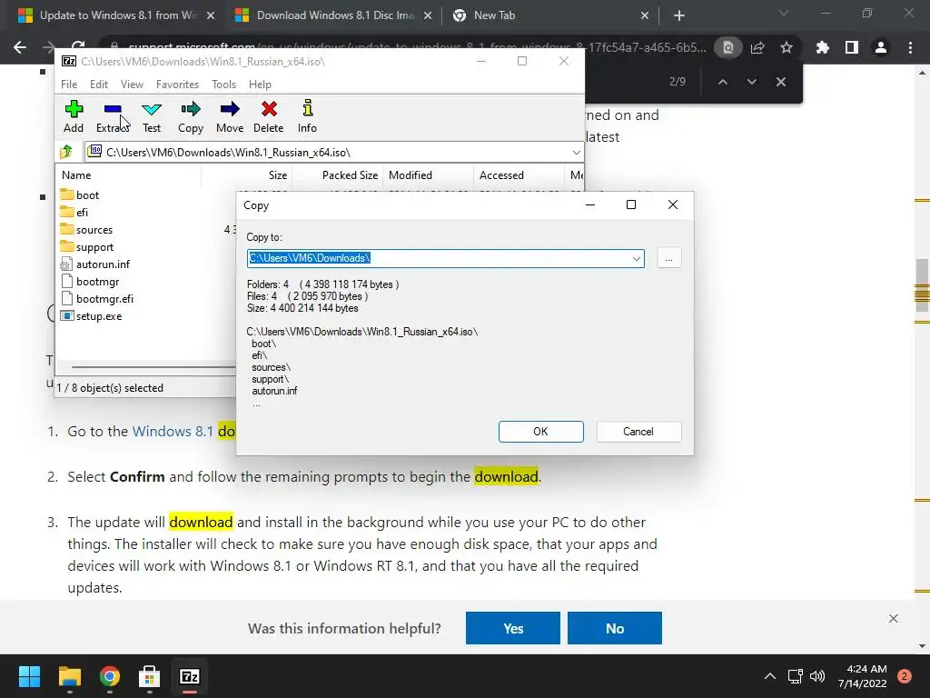
Task: Bookmark this page with the star
Action: click(787, 47)
